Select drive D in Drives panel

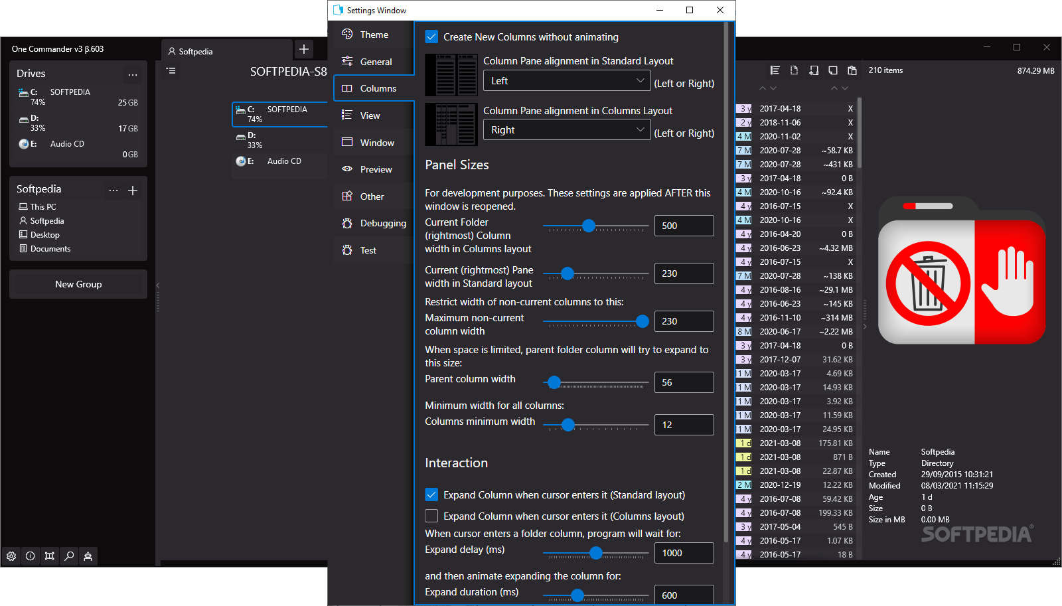tap(78, 123)
